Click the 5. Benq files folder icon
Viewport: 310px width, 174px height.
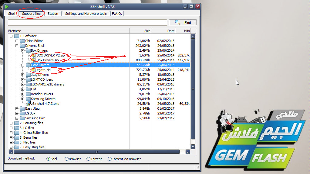click(17, 137)
